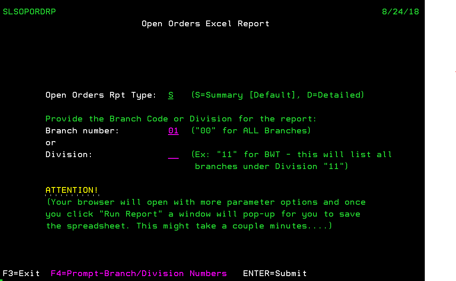Screen dimensions: 456x281
Task: Click the "Branch number:" label
Action: point(82,131)
